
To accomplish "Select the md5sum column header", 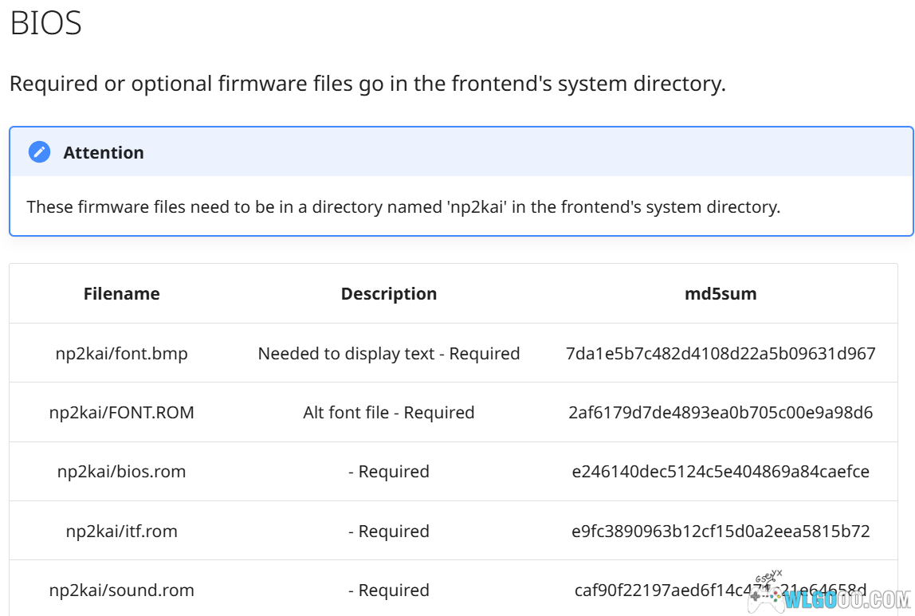I will tap(721, 293).
